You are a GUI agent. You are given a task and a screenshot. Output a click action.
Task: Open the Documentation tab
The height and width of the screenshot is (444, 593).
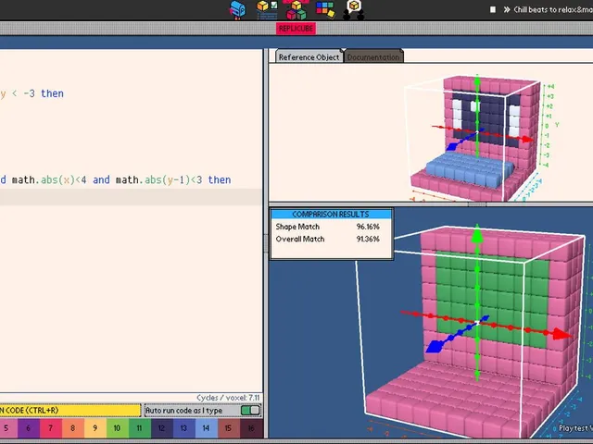pyautogui.click(x=373, y=57)
